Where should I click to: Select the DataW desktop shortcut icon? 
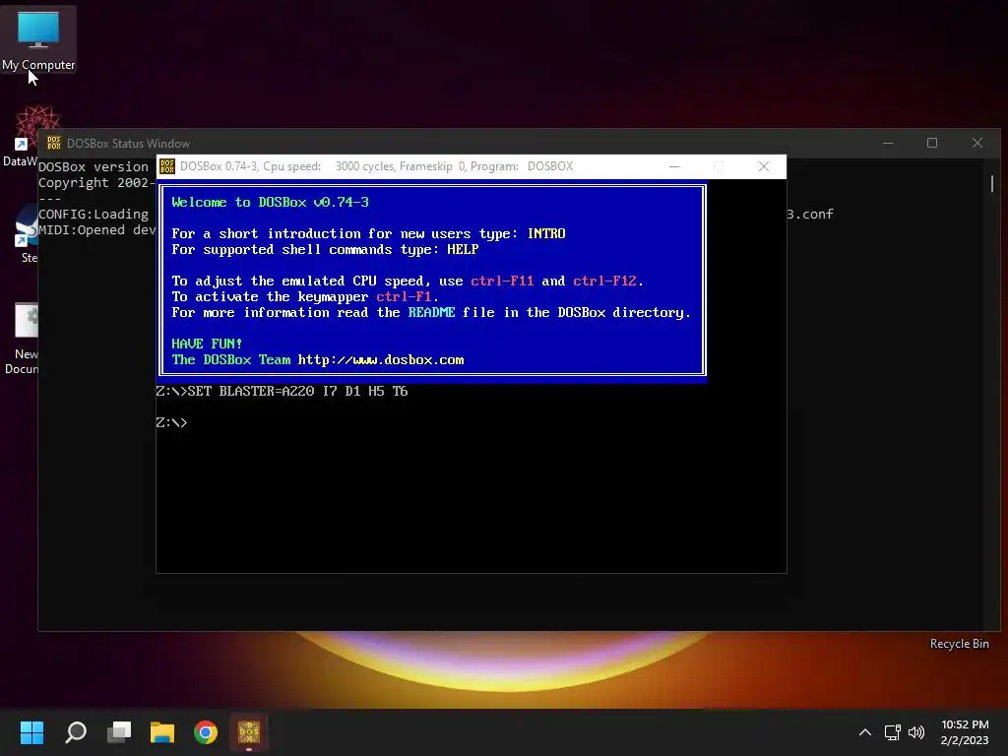[26, 136]
